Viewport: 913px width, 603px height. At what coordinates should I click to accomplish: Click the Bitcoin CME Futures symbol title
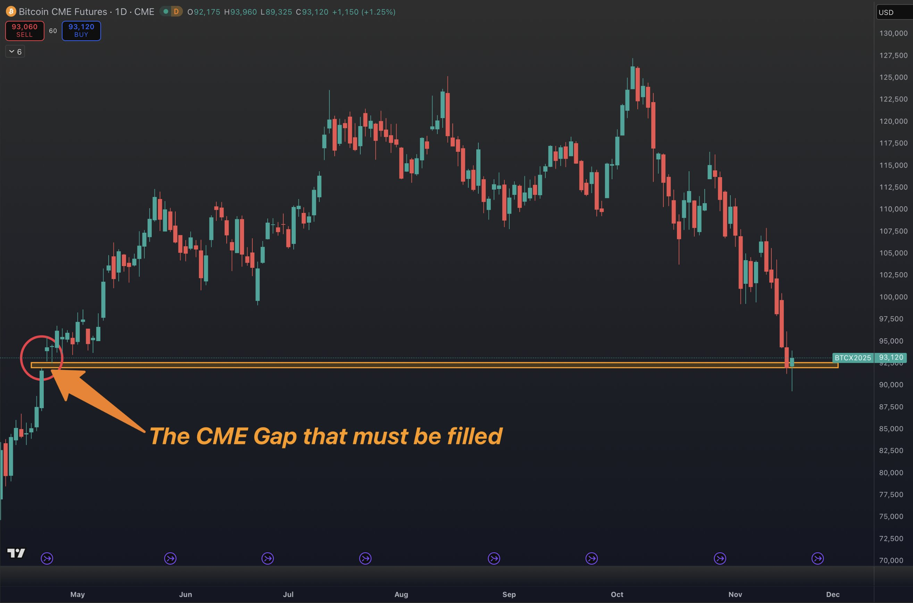click(x=62, y=11)
